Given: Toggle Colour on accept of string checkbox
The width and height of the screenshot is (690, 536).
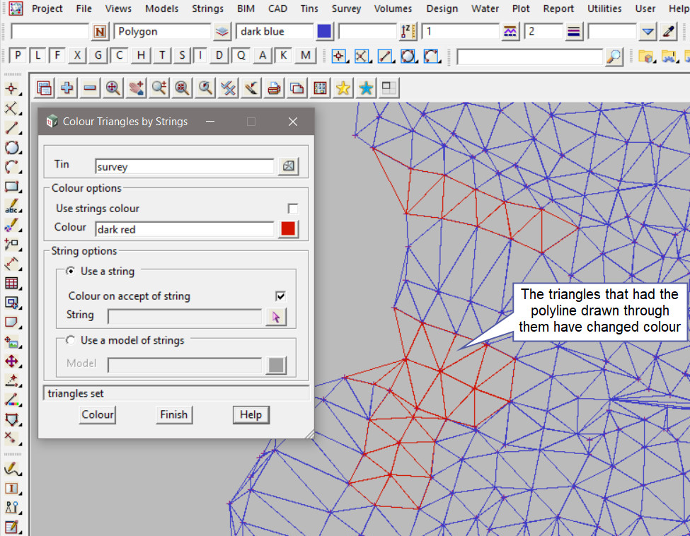Looking at the screenshot, I should [x=281, y=296].
